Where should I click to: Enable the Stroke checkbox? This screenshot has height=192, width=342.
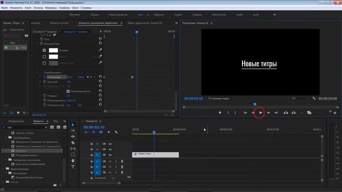(44, 57)
